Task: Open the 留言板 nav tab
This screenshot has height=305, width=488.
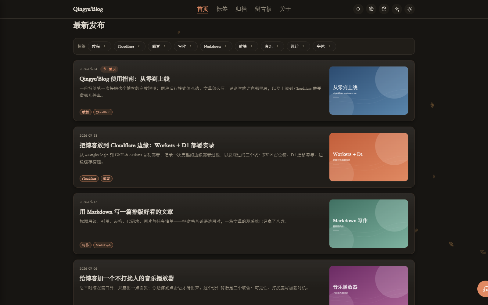Action: [263, 9]
